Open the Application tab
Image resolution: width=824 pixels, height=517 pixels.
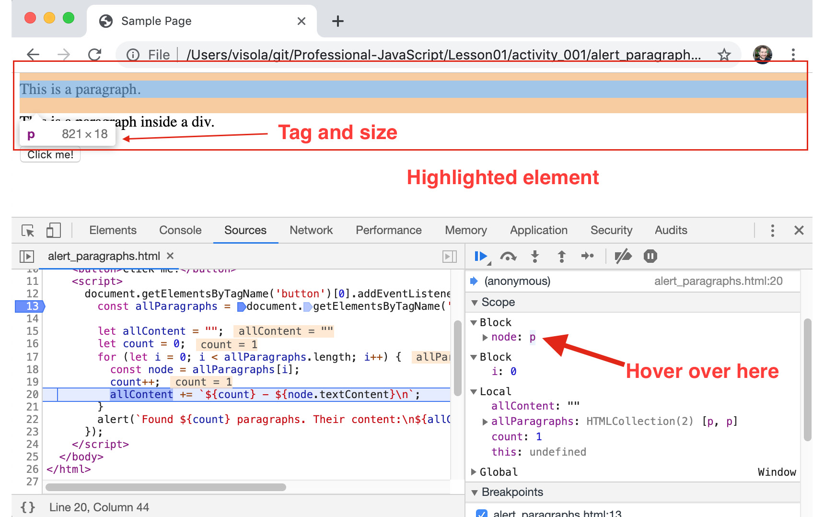pyautogui.click(x=539, y=230)
